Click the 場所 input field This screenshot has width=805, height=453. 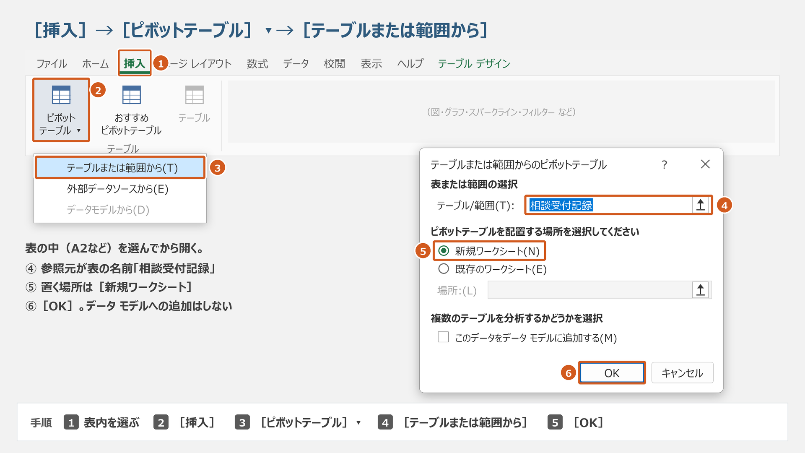[x=590, y=290]
